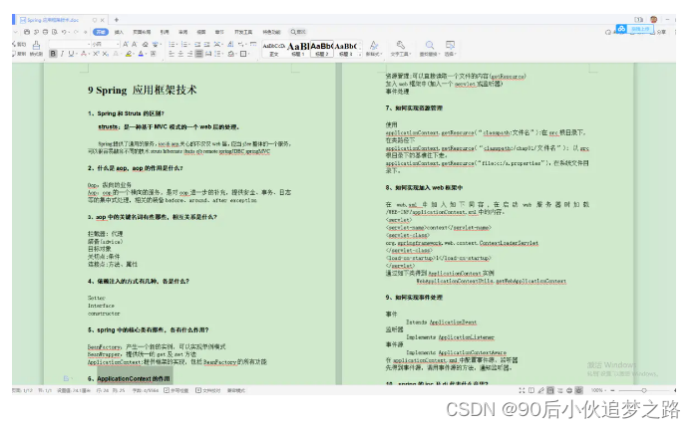Center paragraph text
Screen dimensions: 696x428
(180, 54)
